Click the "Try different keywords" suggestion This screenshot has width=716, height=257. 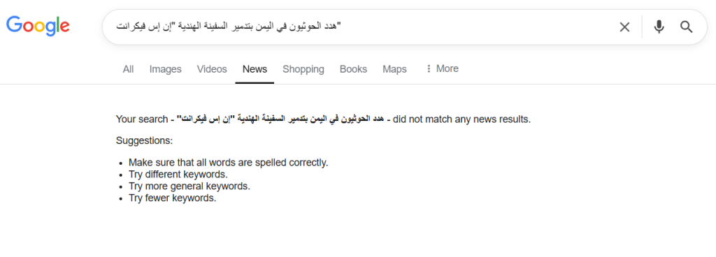tap(178, 175)
